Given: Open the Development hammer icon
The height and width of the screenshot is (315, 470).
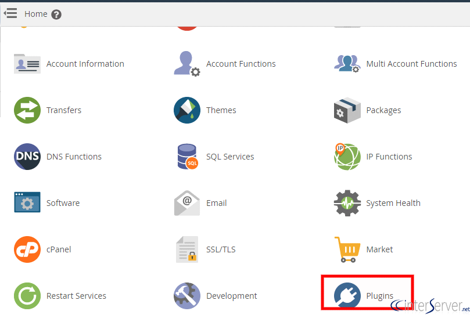Looking at the screenshot, I should coord(187,296).
